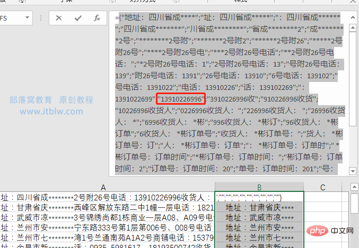Screen dimensions: 359x248
Task: Click the worksheet scroll up arrow
Action: [354, 187]
